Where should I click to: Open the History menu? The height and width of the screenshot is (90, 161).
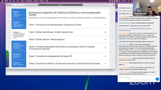pos(22,1)
